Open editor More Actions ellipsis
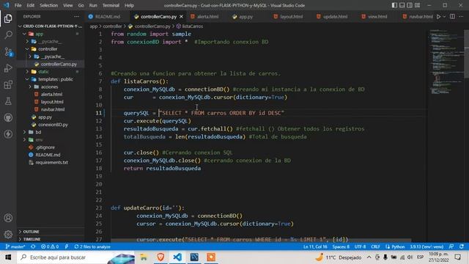The height and width of the screenshot is (264, 469). pyautogui.click(x=461, y=16)
